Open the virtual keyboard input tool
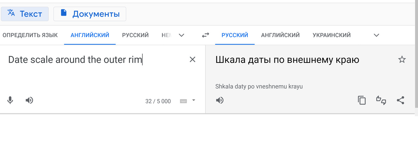This screenshot has width=418, height=142. click(184, 101)
